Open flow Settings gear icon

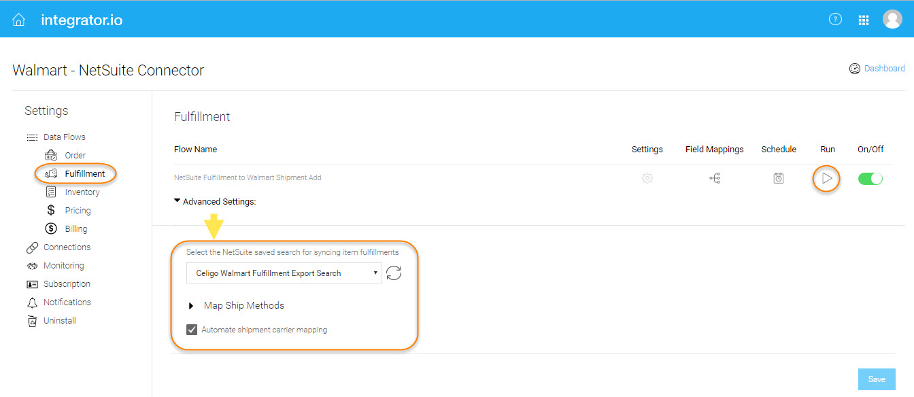tap(647, 178)
